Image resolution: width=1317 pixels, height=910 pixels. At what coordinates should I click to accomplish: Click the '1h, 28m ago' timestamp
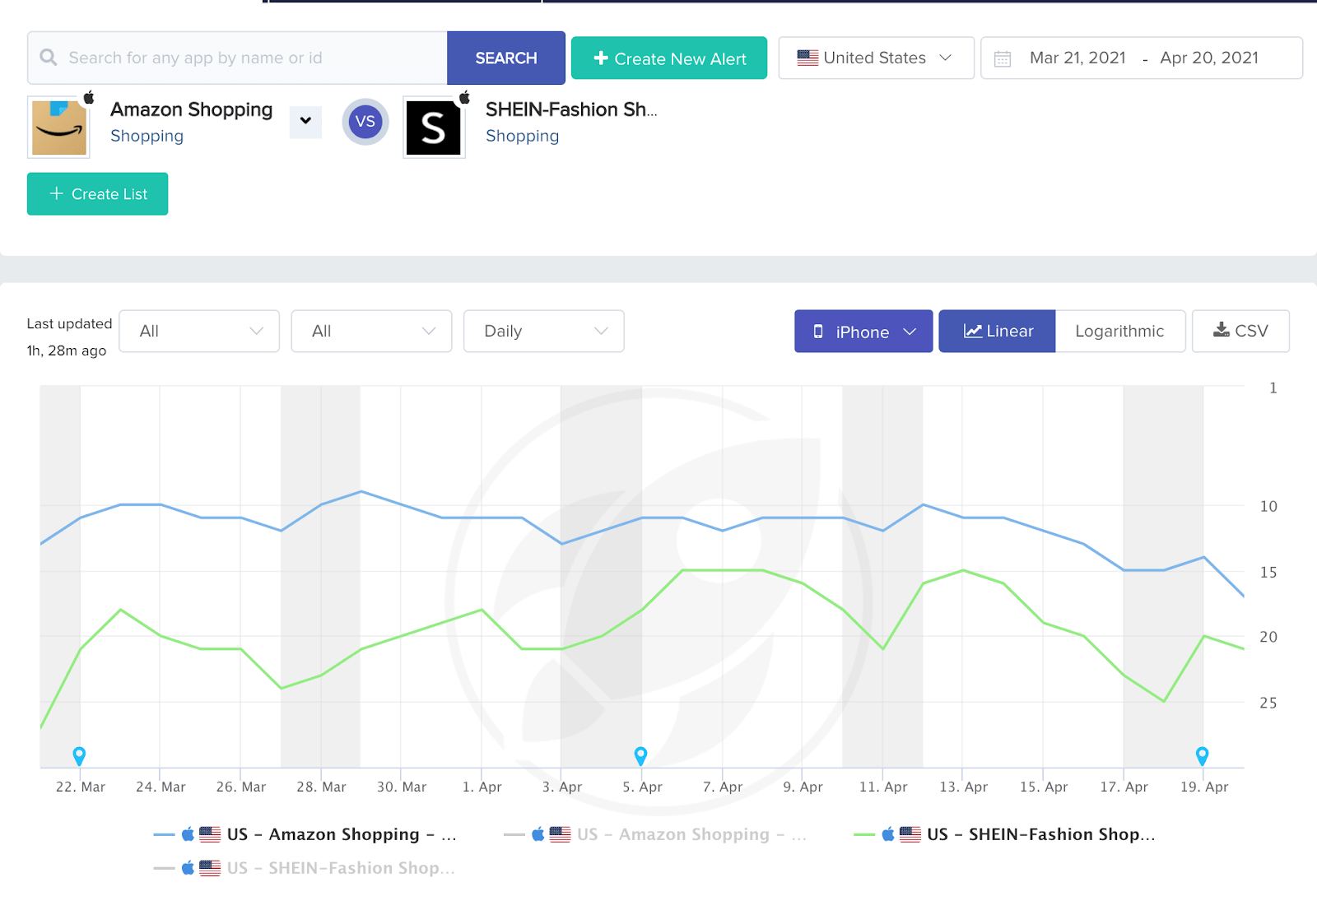click(x=67, y=351)
